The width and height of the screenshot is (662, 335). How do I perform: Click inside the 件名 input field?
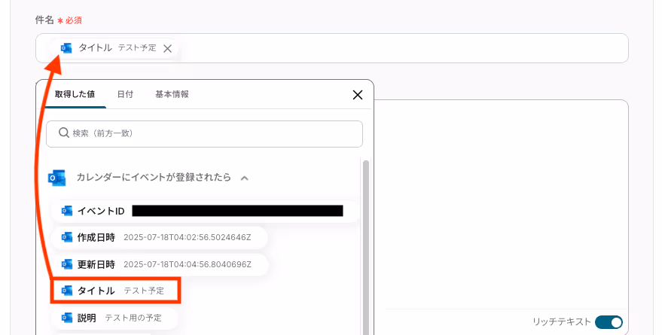point(332,48)
